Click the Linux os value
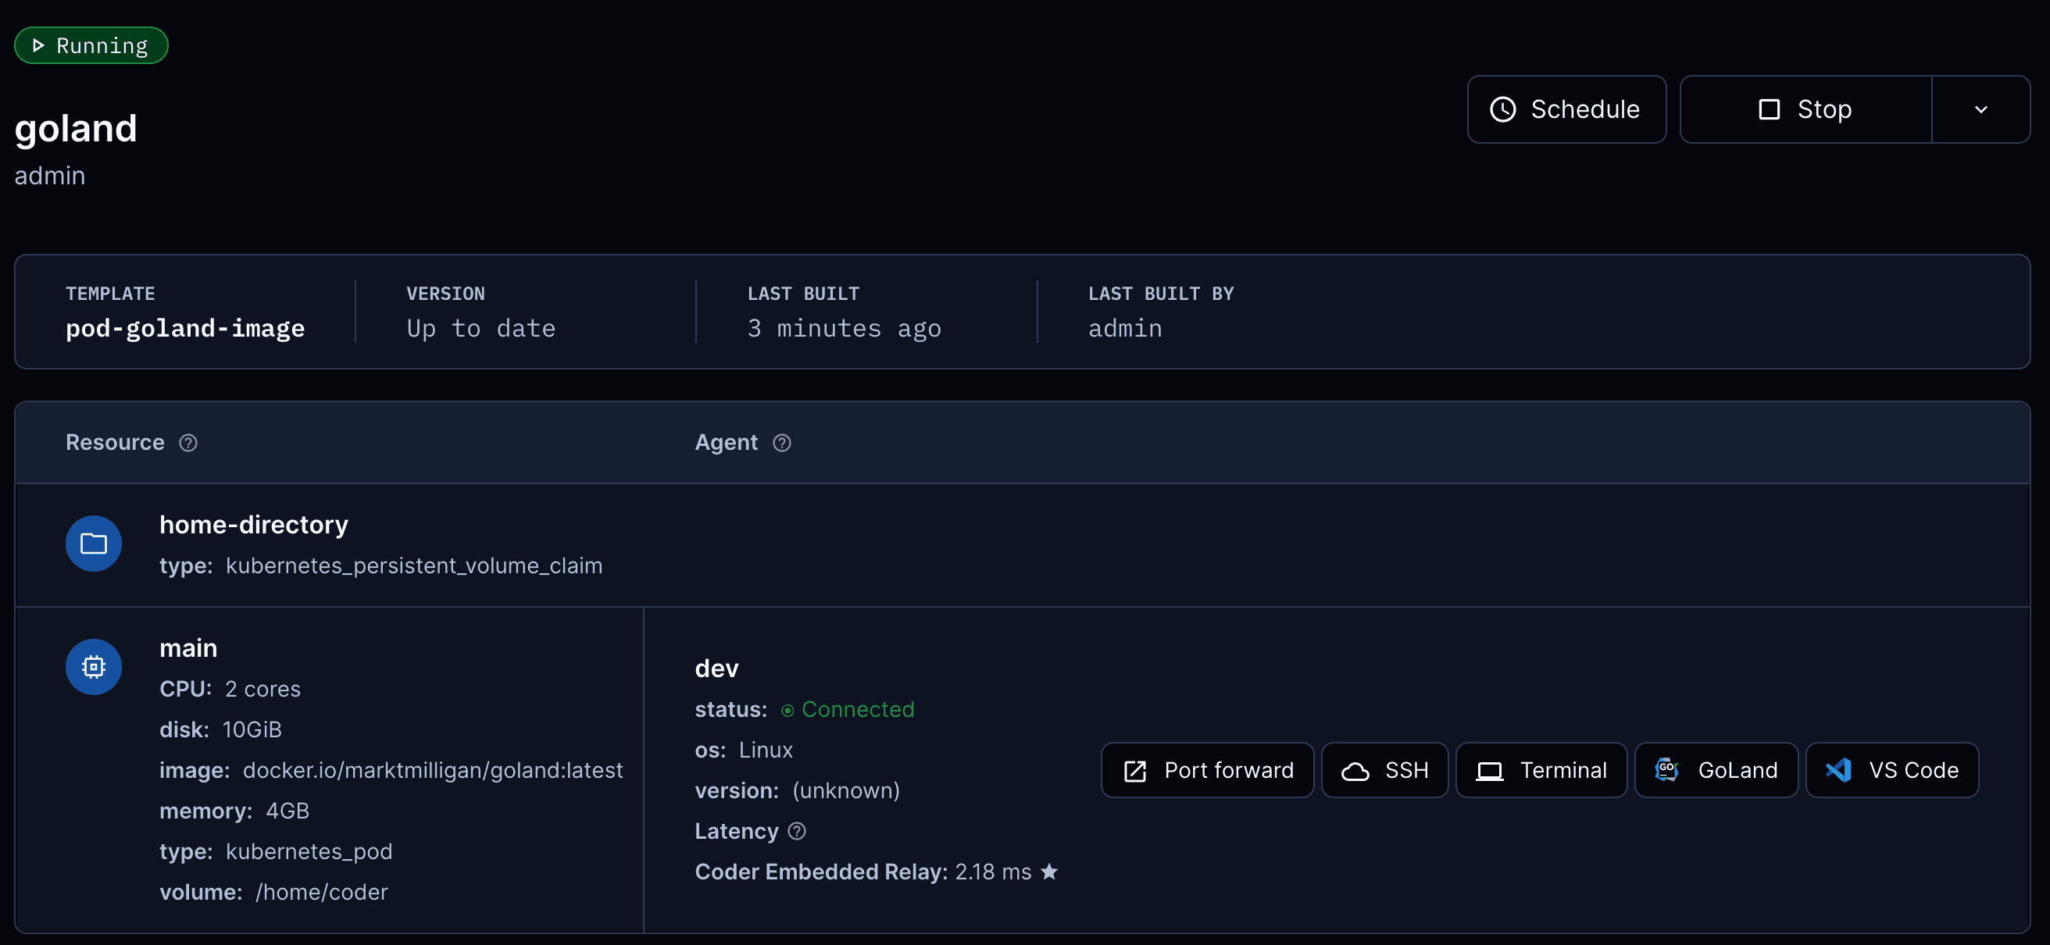This screenshot has width=2050, height=945. tap(766, 750)
